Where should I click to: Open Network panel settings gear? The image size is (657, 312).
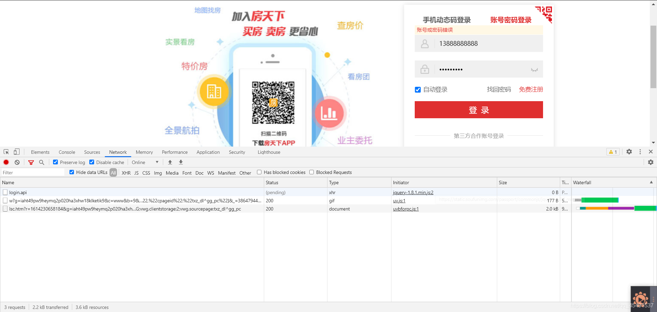tap(650, 162)
